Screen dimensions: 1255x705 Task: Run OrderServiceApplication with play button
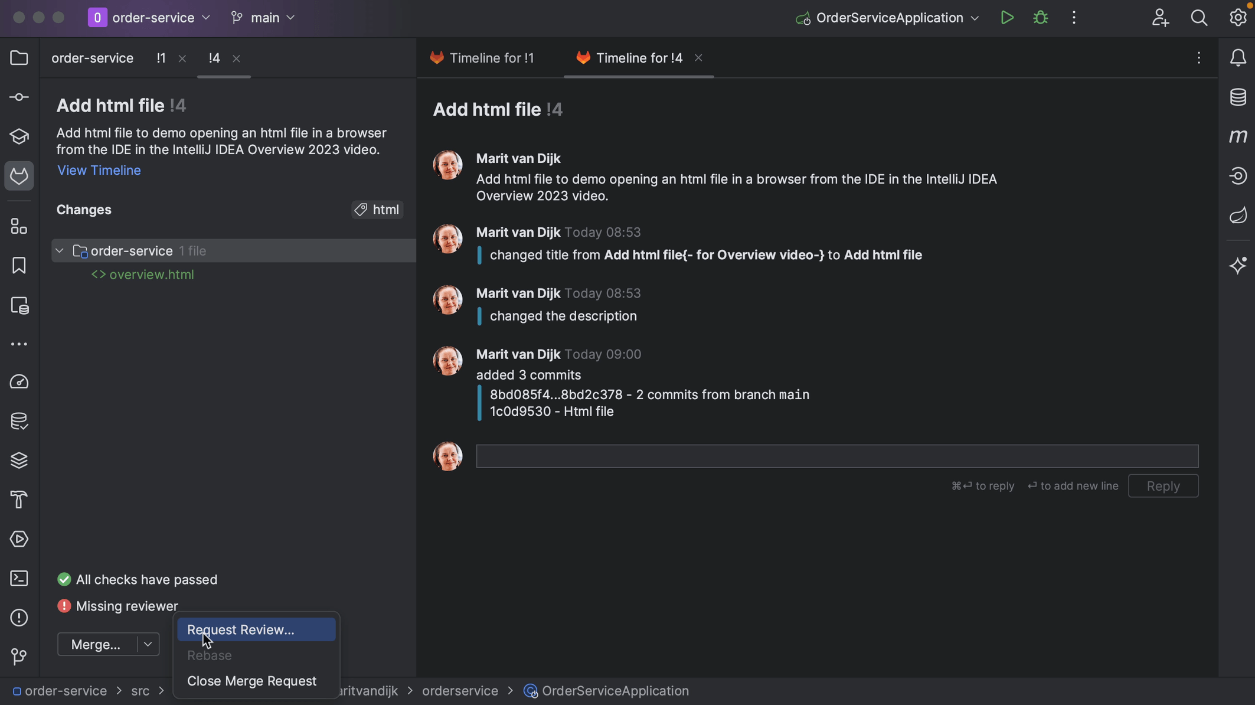(x=1007, y=18)
